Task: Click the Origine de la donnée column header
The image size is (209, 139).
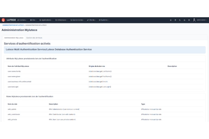Action: pos(97,66)
